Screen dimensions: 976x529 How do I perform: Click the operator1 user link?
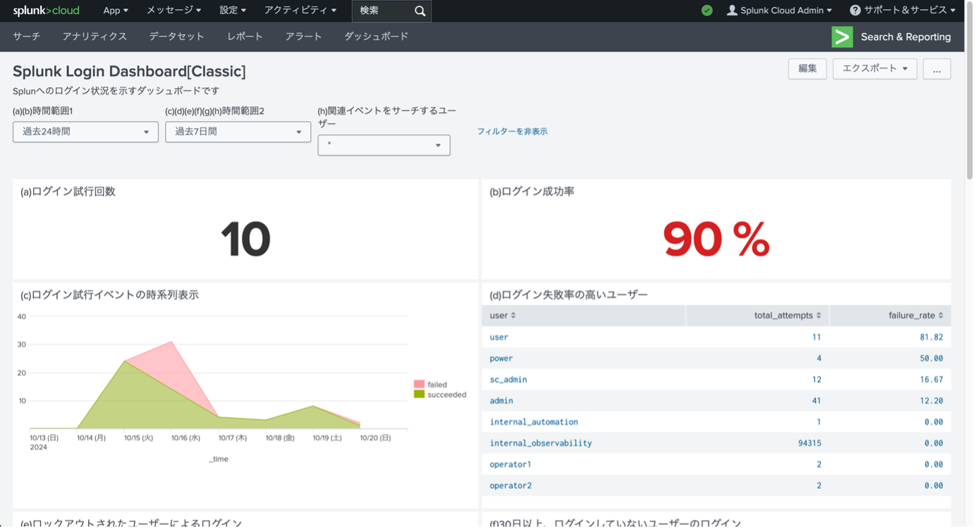click(511, 464)
